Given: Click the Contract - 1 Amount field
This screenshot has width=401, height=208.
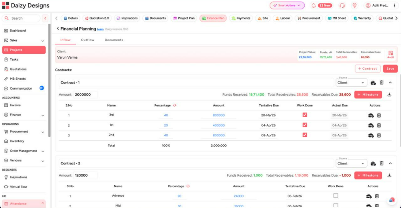Looking at the screenshot, I should coord(85,95).
